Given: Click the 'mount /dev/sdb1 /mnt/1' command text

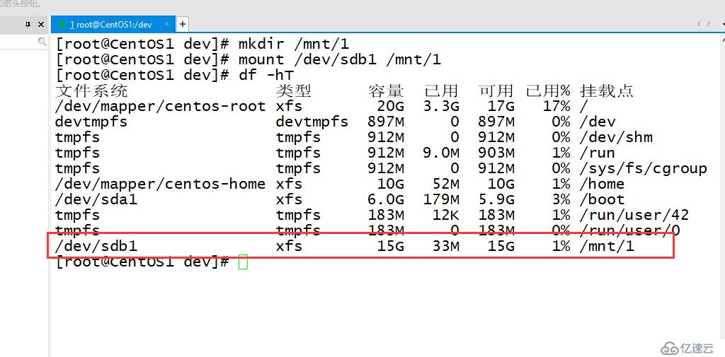Looking at the screenshot, I should coord(339,60).
